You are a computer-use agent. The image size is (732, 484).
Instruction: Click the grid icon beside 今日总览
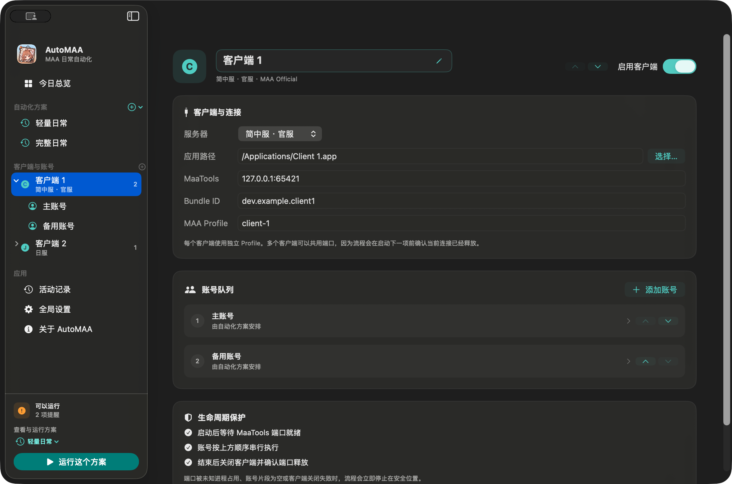click(x=29, y=83)
